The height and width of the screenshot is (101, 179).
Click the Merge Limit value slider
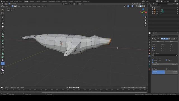click(165, 64)
